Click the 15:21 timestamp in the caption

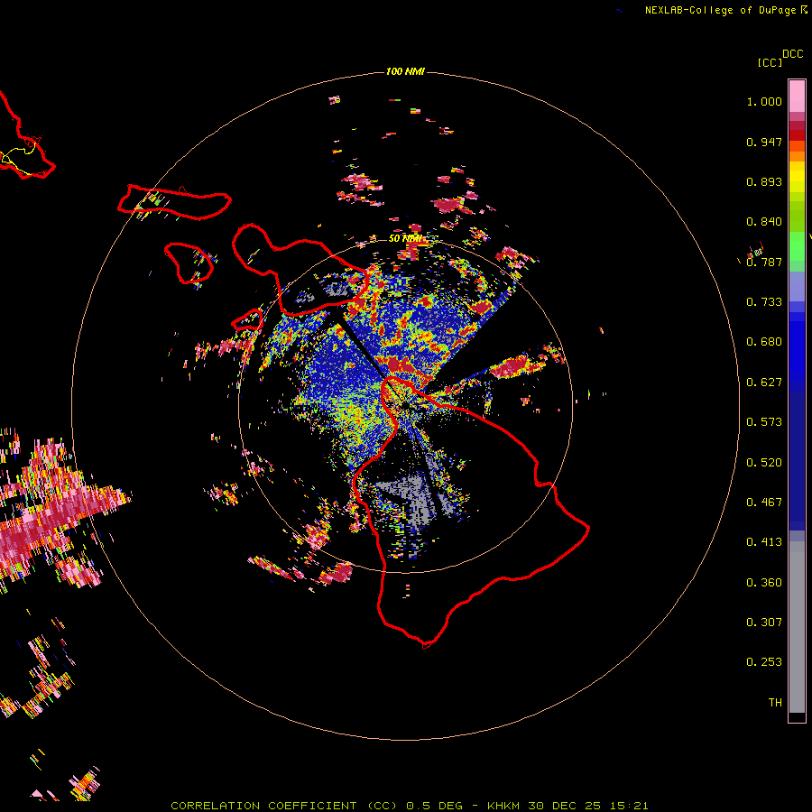coord(630,806)
